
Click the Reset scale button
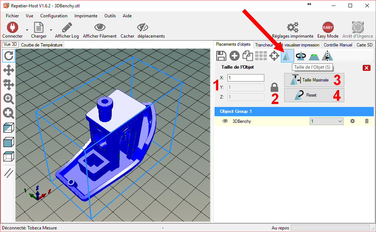(x=314, y=95)
